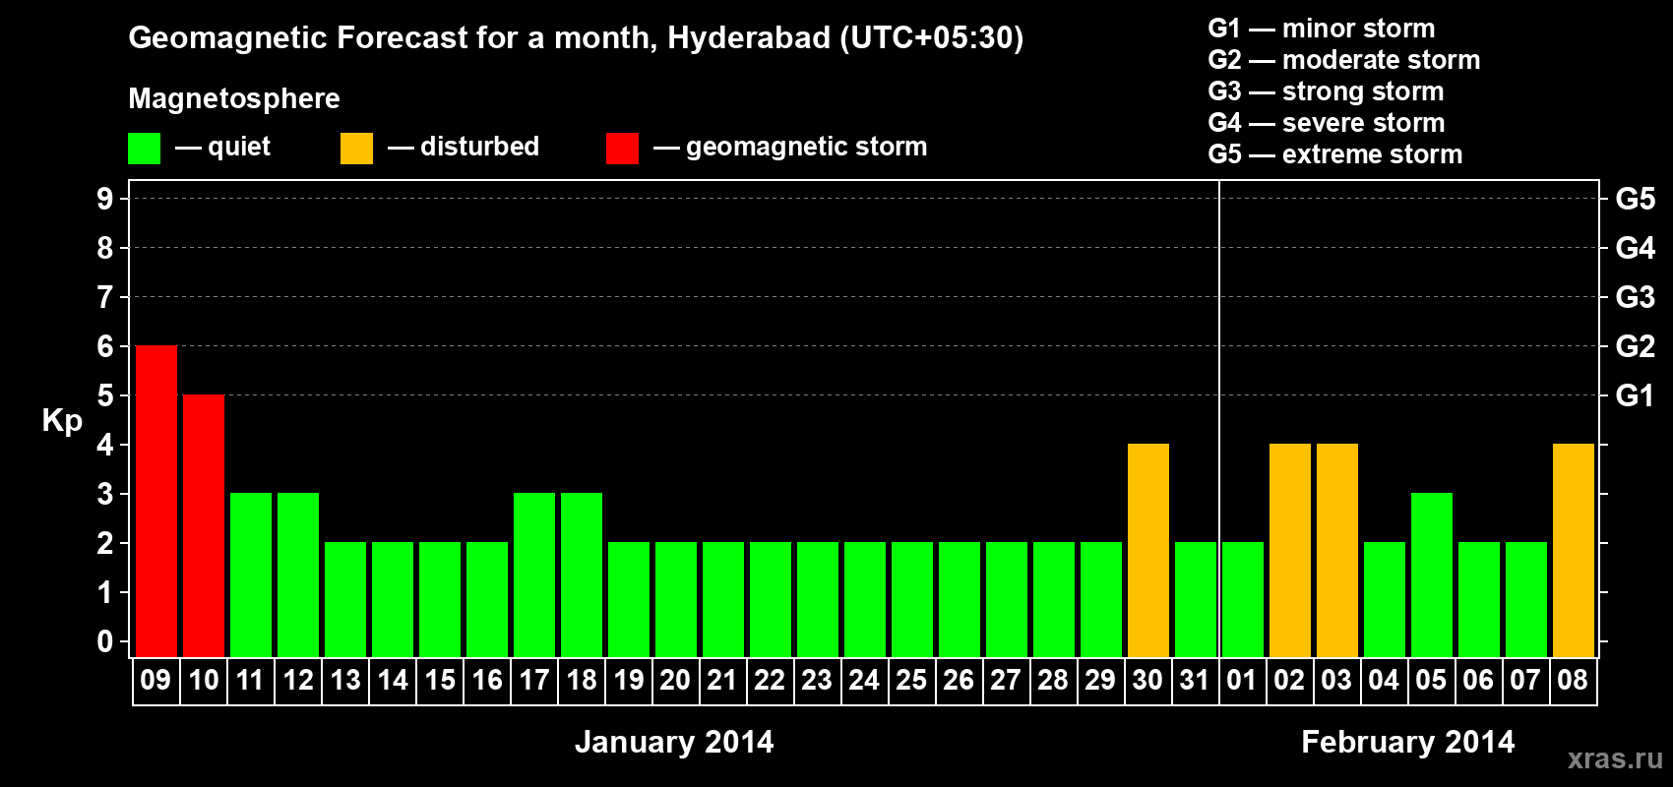Click the 'geomagnetic storm' legend text
This screenshot has height=787, width=1673.
pos(807,148)
